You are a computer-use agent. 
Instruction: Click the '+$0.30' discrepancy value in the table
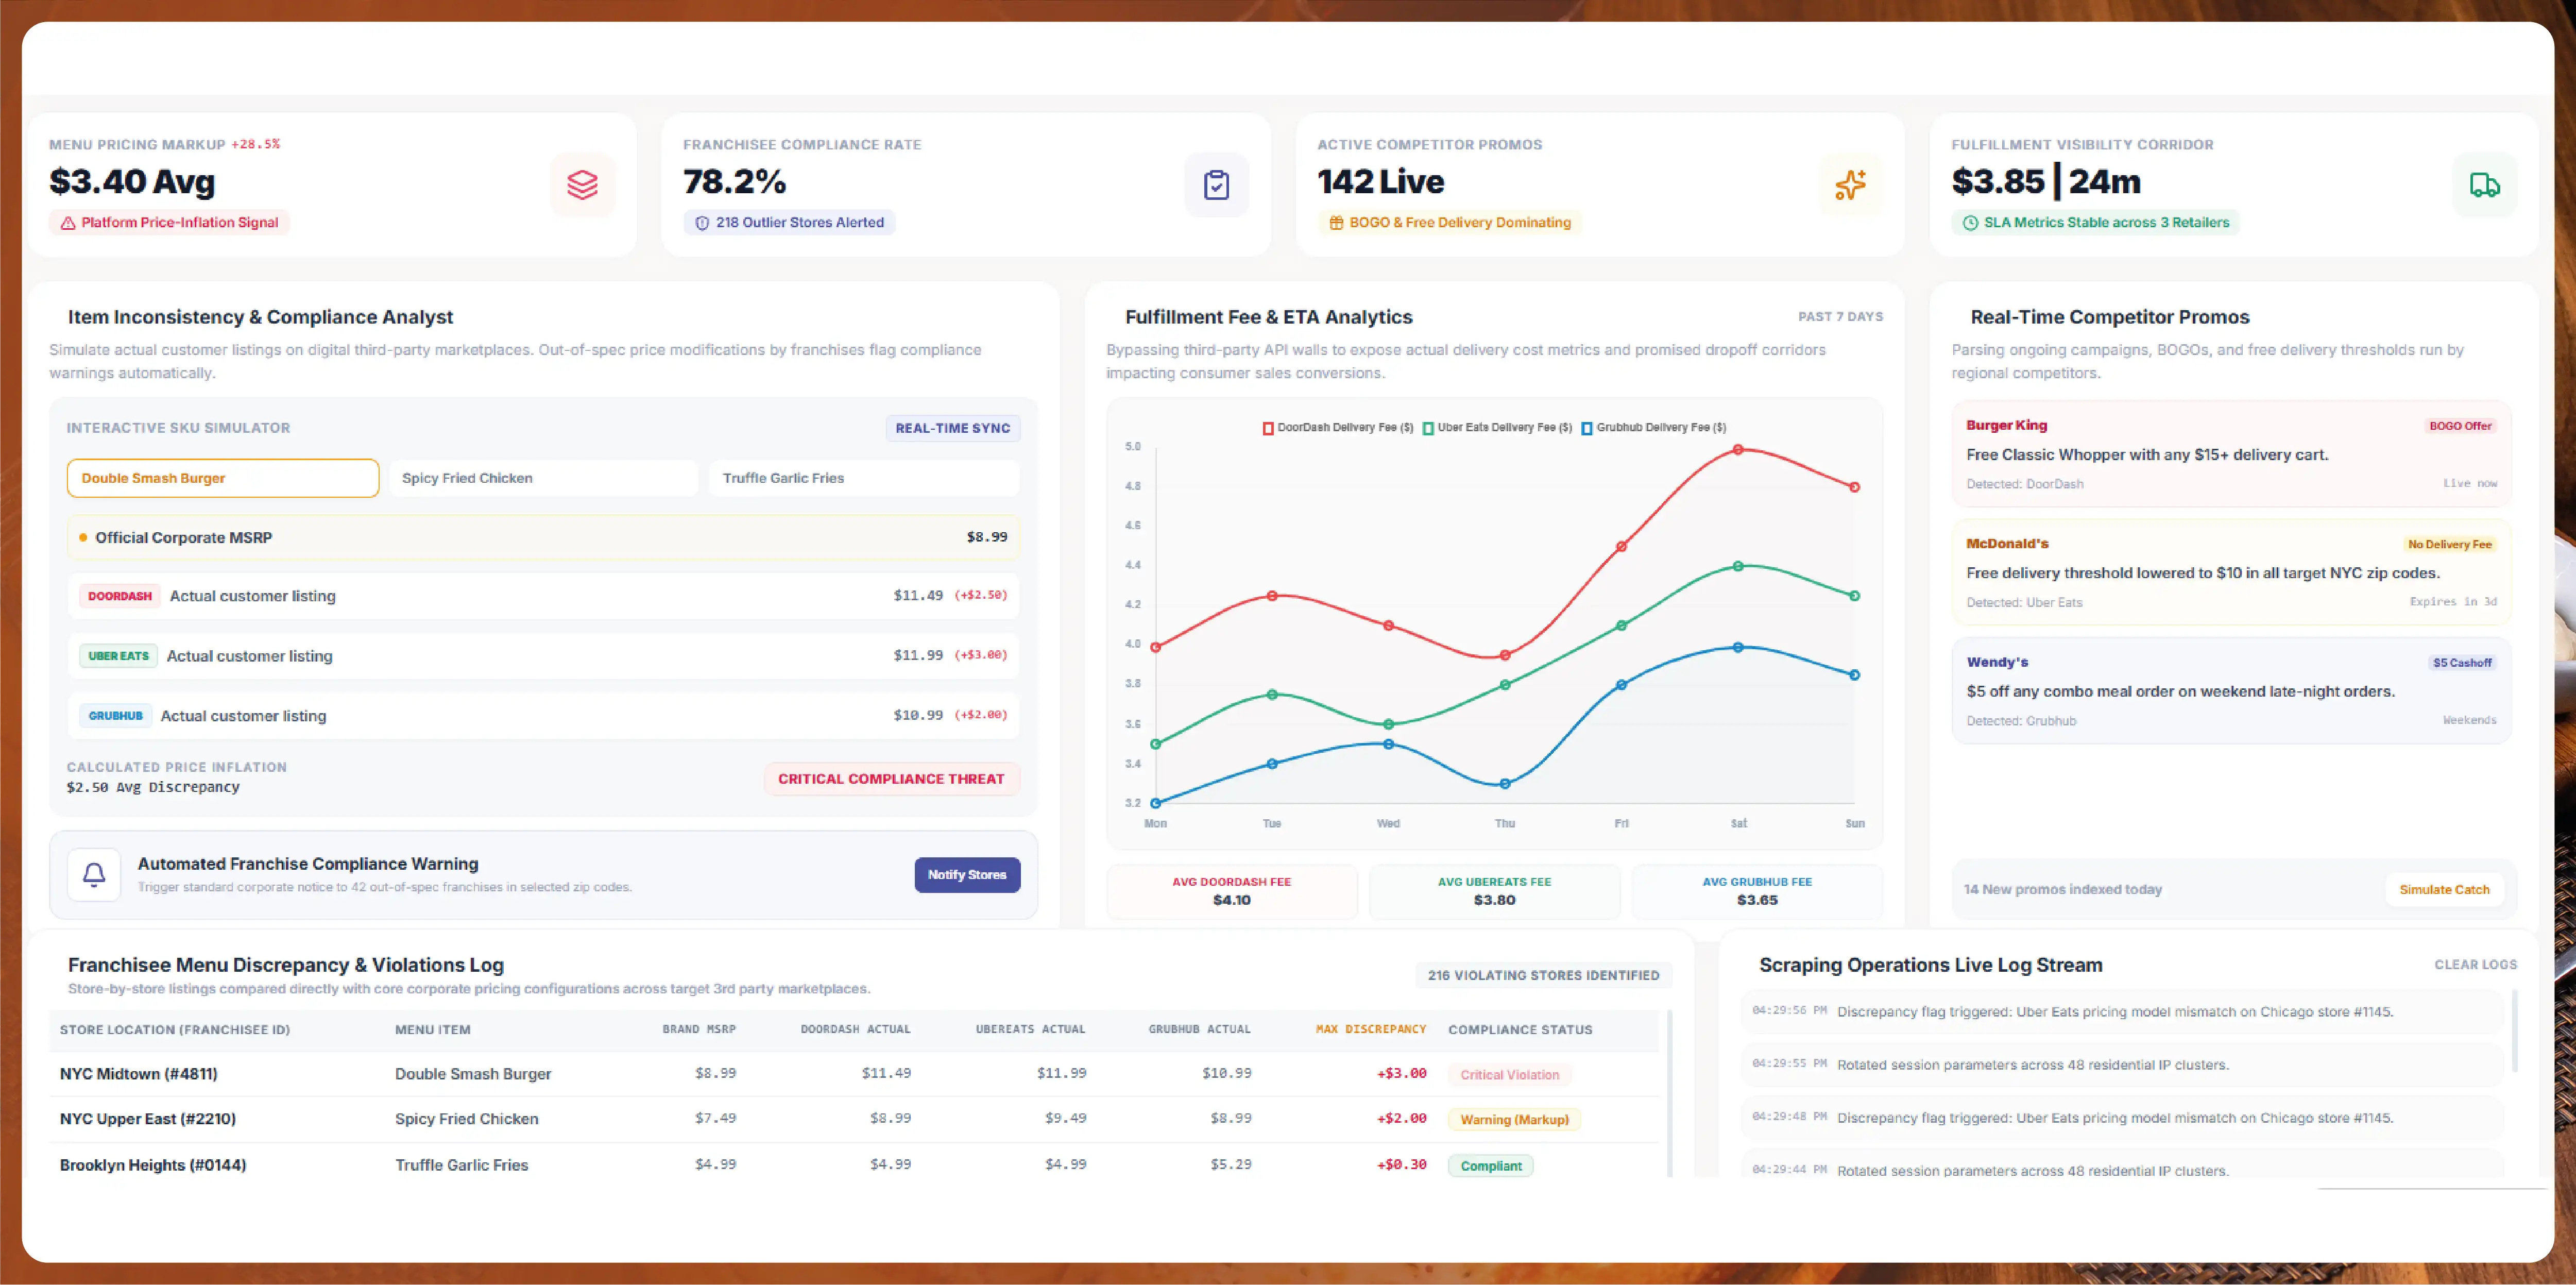coord(1402,1165)
